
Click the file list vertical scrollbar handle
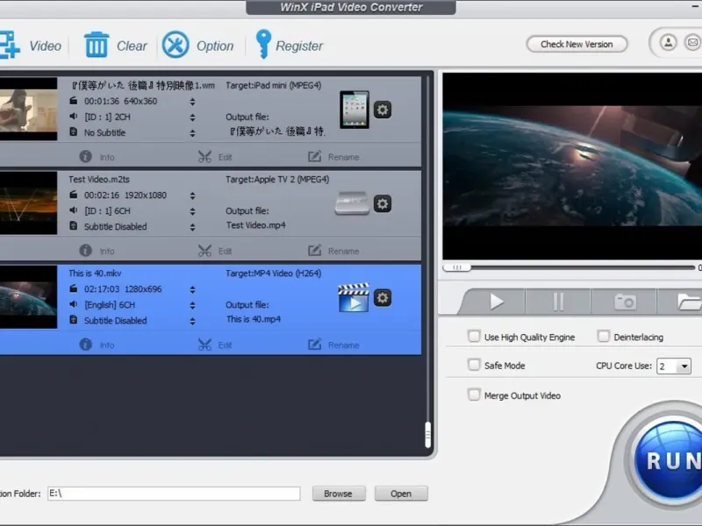point(427,435)
